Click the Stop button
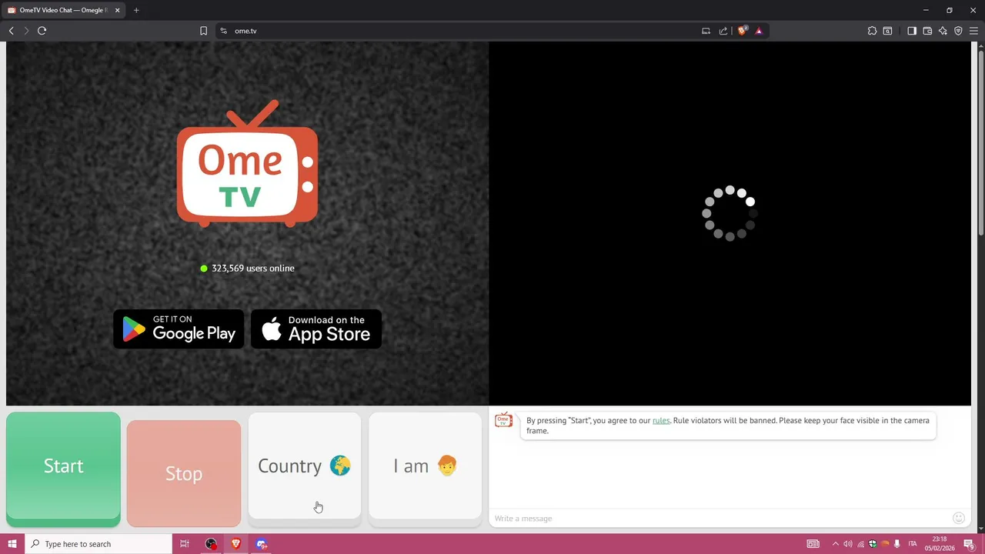985x554 pixels. point(184,473)
